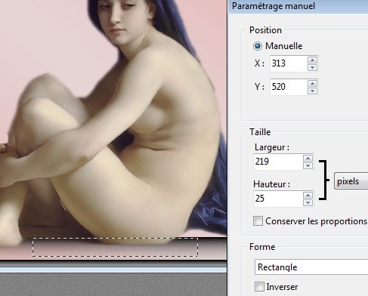Click the Y position input field
The image size is (368, 296).
click(289, 87)
